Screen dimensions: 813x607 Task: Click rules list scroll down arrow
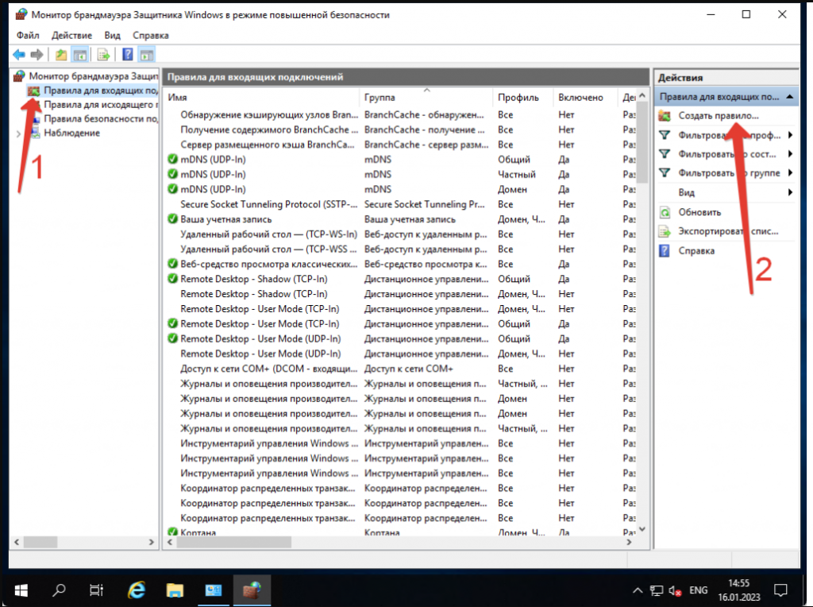click(x=642, y=529)
